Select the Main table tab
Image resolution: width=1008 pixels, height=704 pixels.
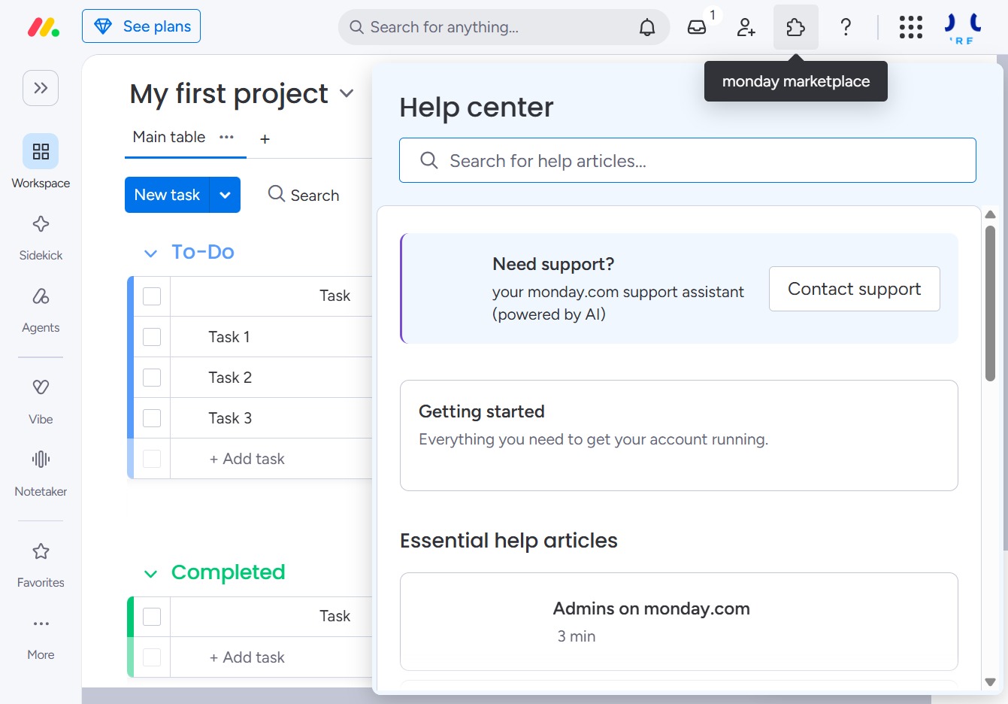[169, 137]
